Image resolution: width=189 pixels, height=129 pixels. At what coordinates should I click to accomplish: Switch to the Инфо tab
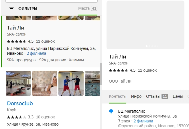pos(136,97)
